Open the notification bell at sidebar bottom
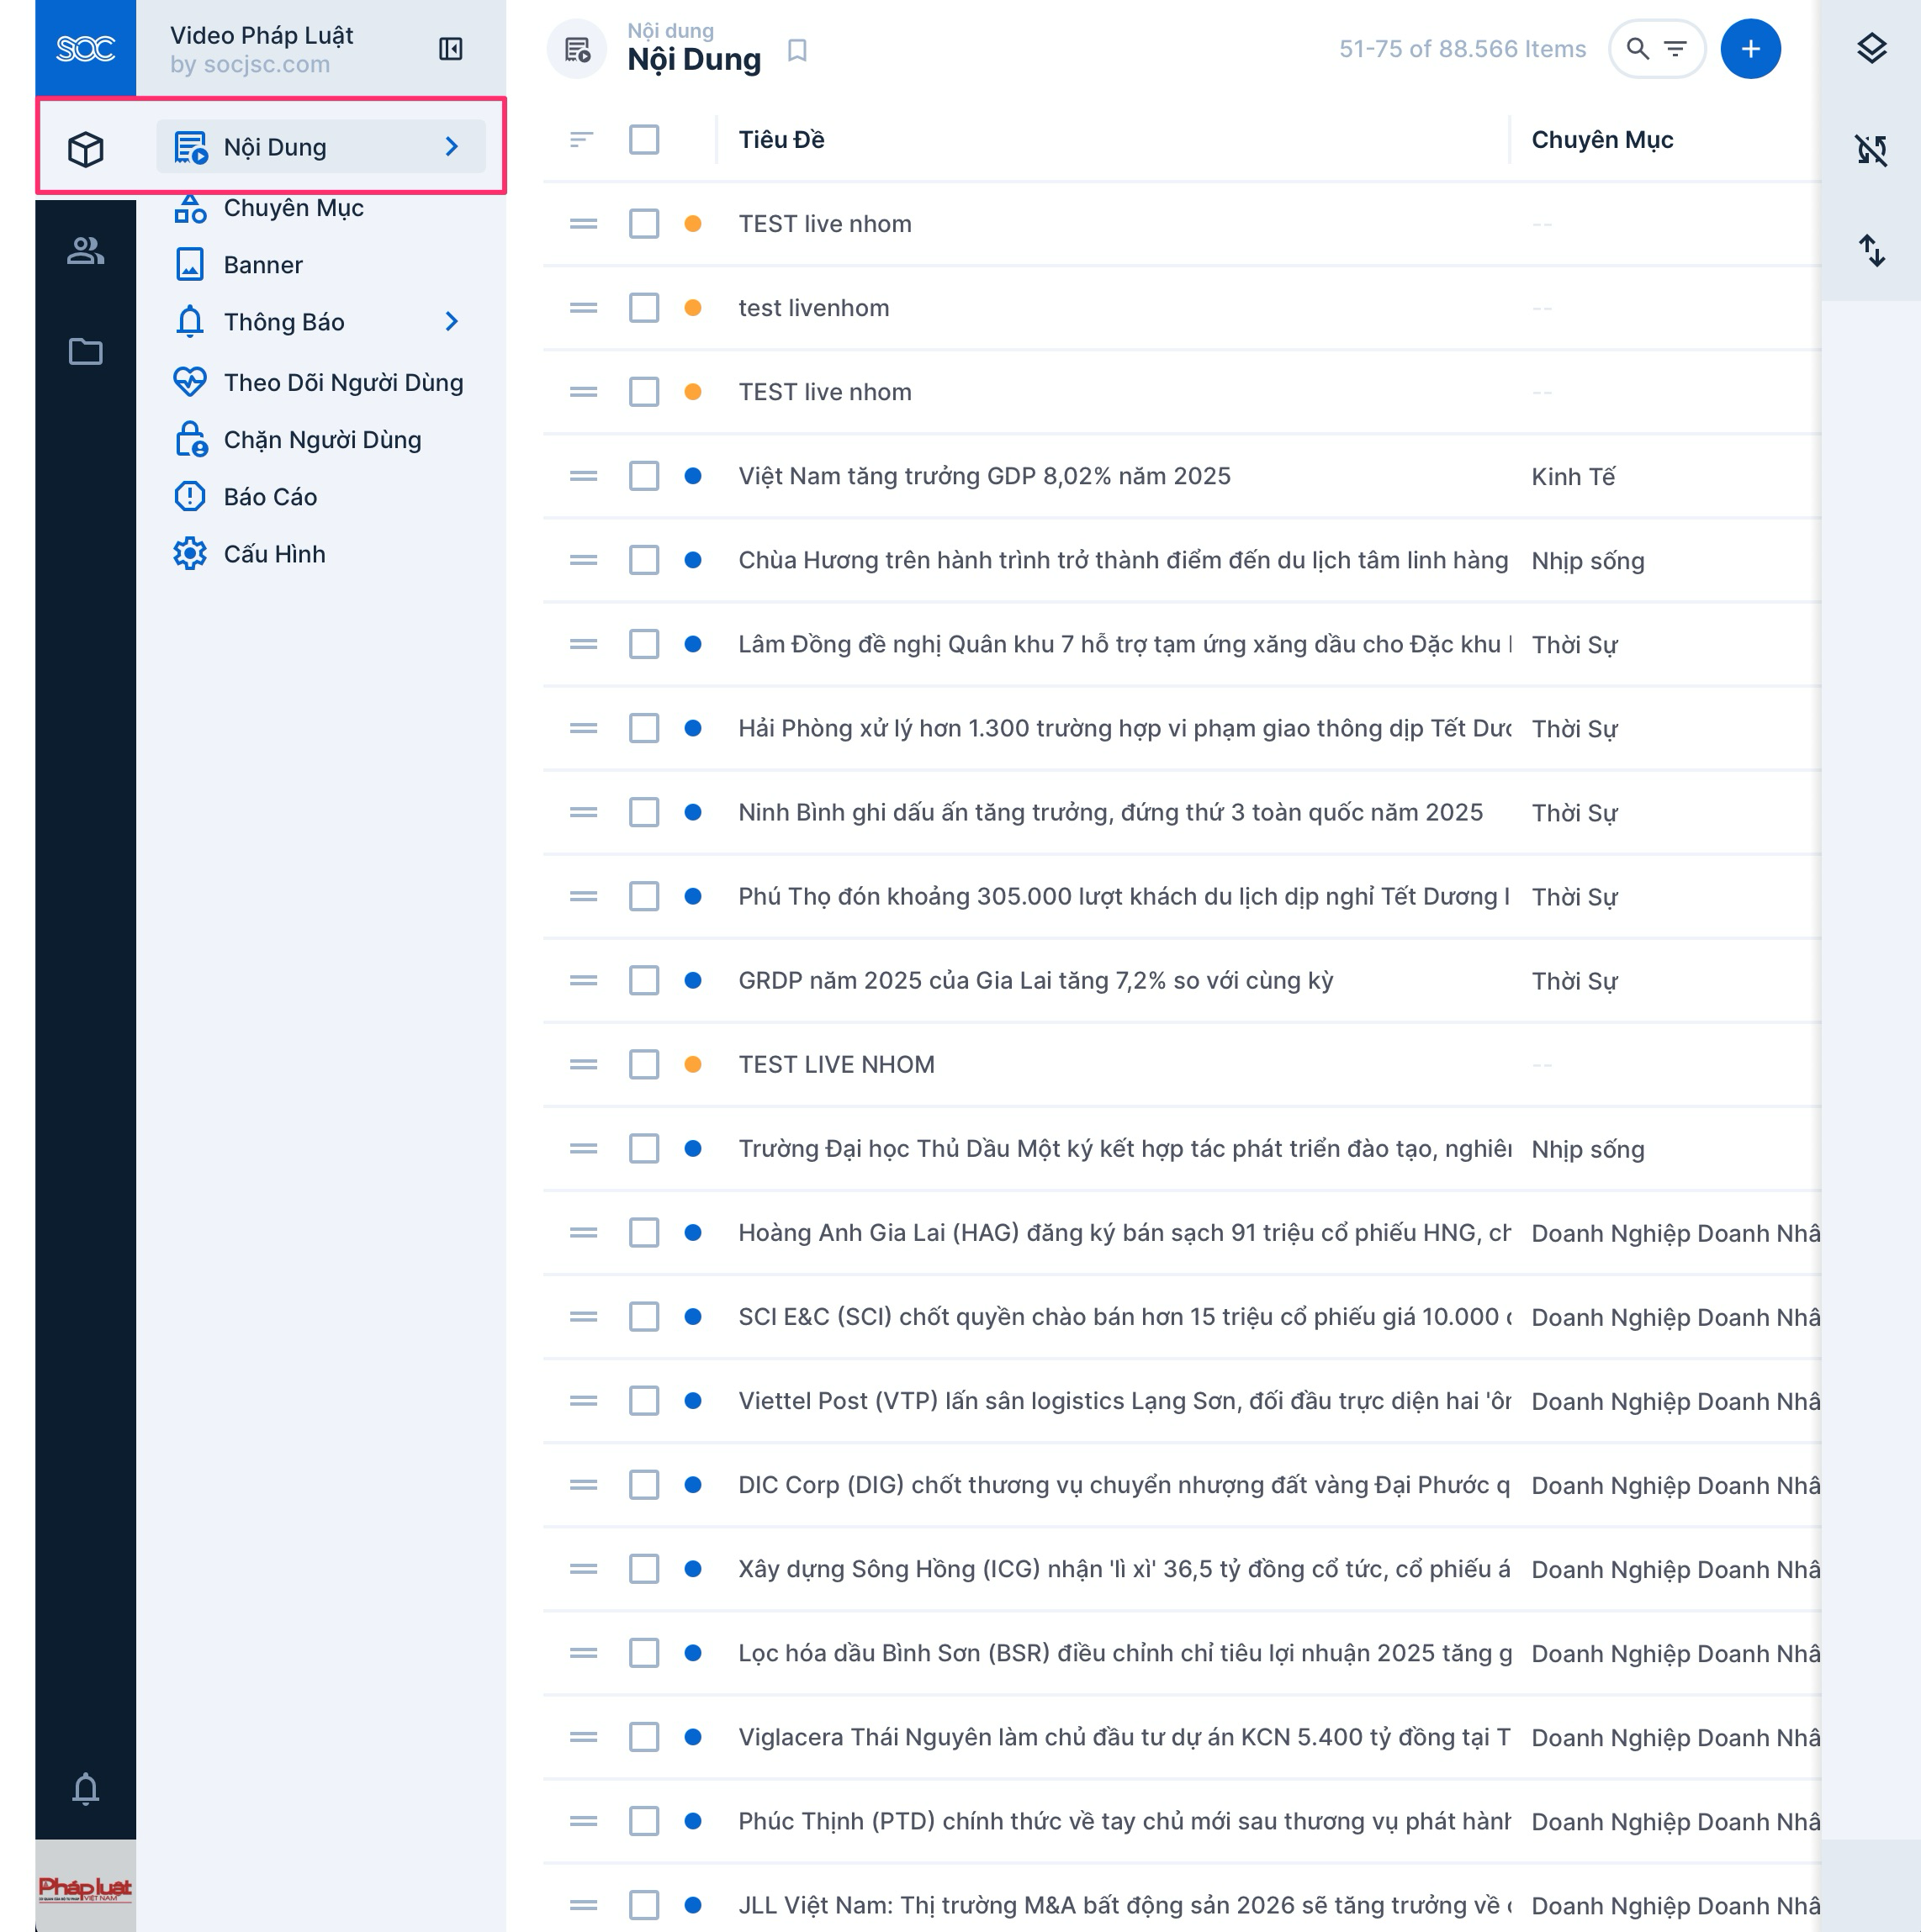1921x1932 pixels. tap(85, 1788)
